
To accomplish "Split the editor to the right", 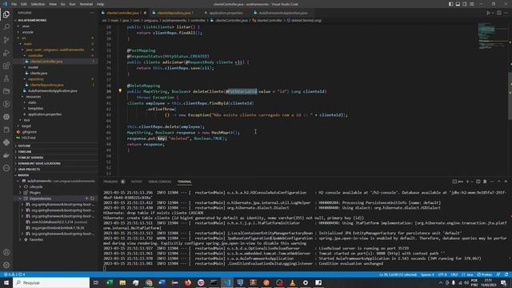I will click(x=499, y=13).
